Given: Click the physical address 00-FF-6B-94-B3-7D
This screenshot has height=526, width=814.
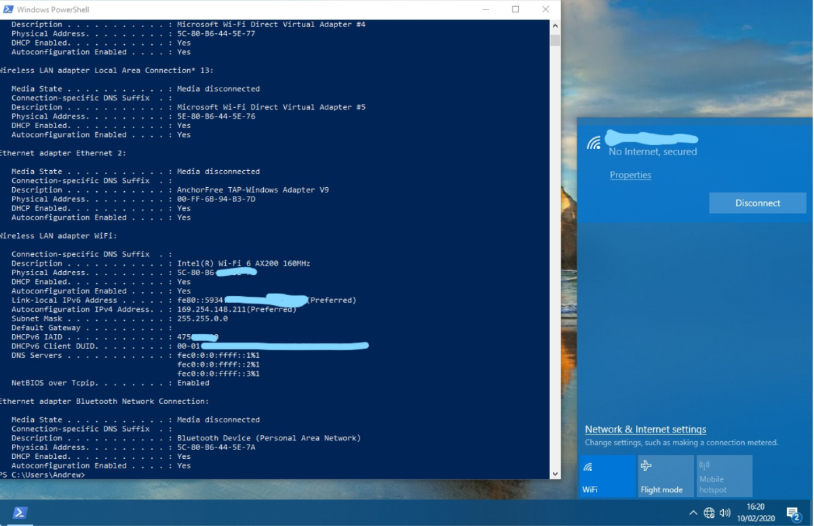Looking at the screenshot, I should coord(216,199).
